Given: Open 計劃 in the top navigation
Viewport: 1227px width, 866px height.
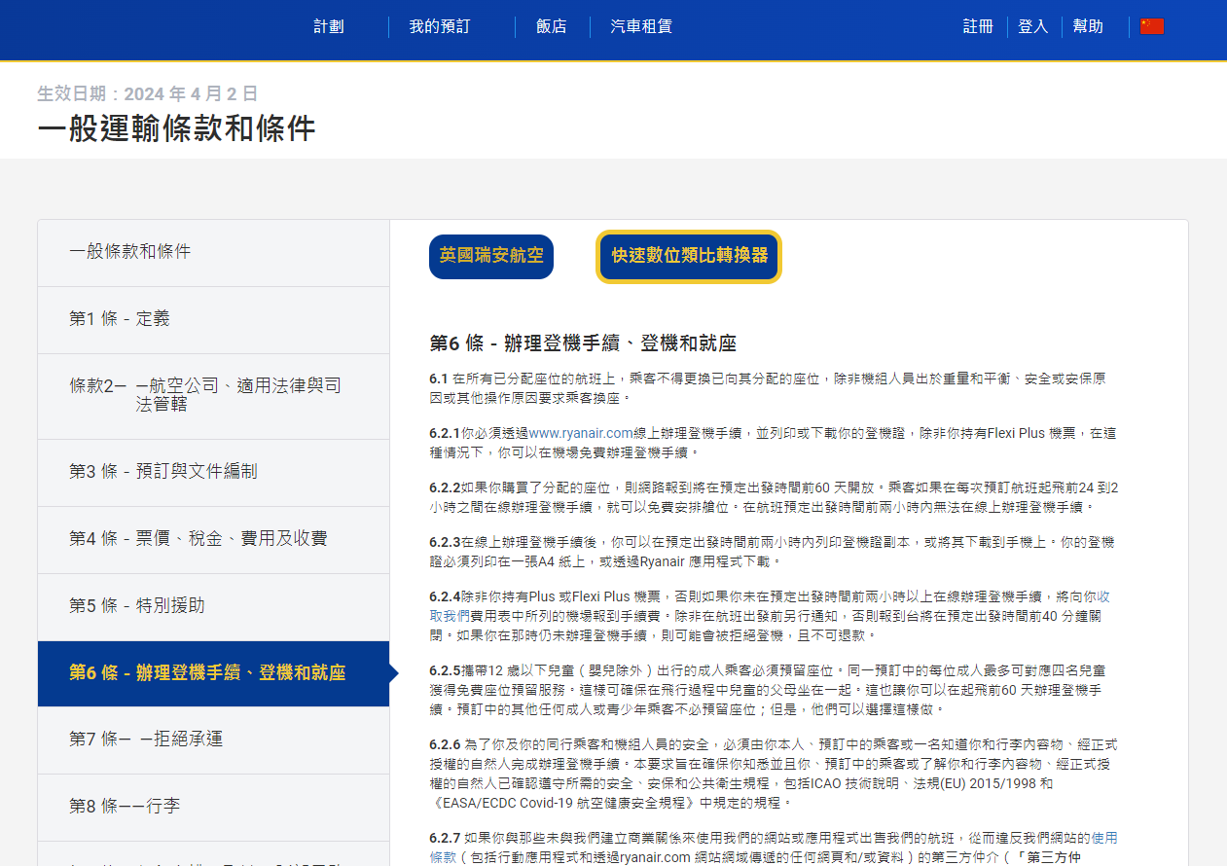Looking at the screenshot, I should [x=329, y=26].
